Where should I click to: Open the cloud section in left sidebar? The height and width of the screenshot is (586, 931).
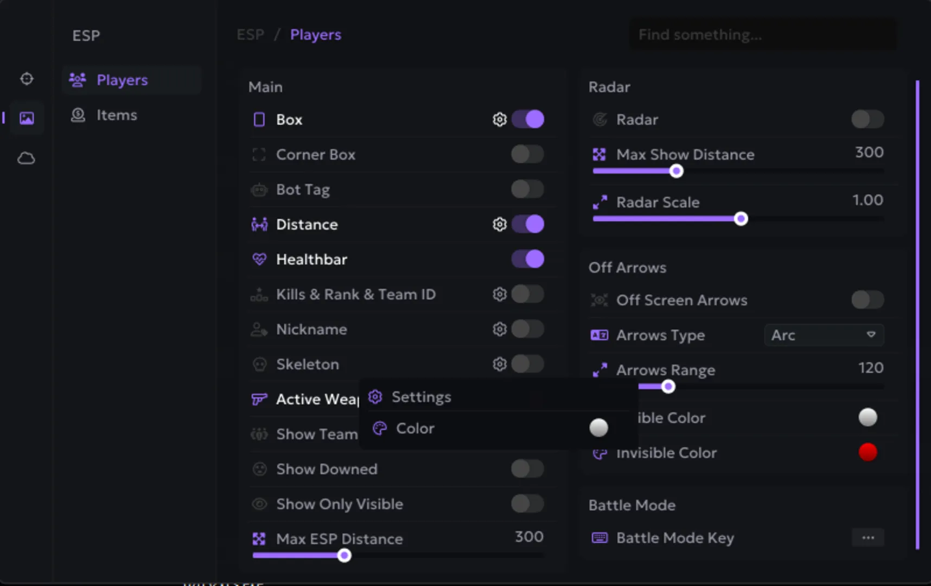(x=27, y=158)
